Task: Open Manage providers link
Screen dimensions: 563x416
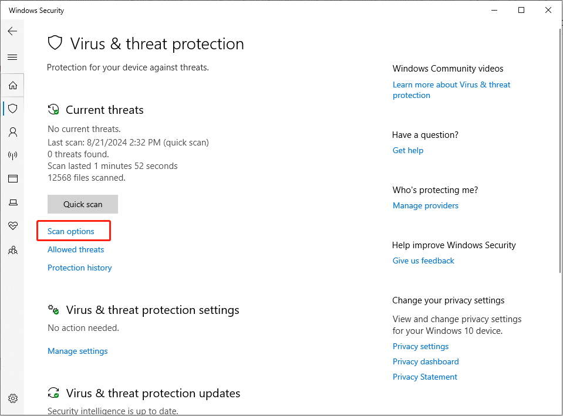Action: tap(426, 206)
